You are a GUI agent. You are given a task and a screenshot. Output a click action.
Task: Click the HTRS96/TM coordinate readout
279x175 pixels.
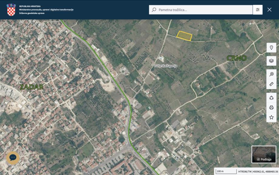point(258,171)
